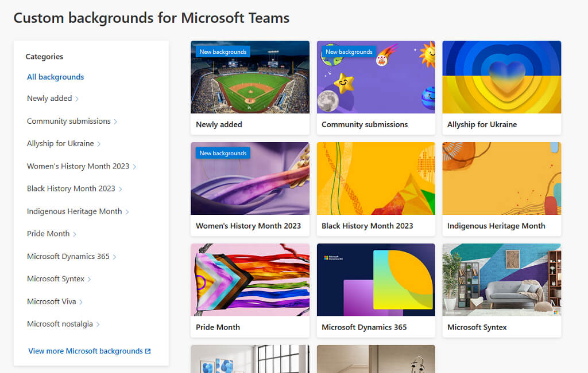The height and width of the screenshot is (373, 588).
Task: Go to Indigenous Heritage Month sidebar category
Action: [75, 211]
